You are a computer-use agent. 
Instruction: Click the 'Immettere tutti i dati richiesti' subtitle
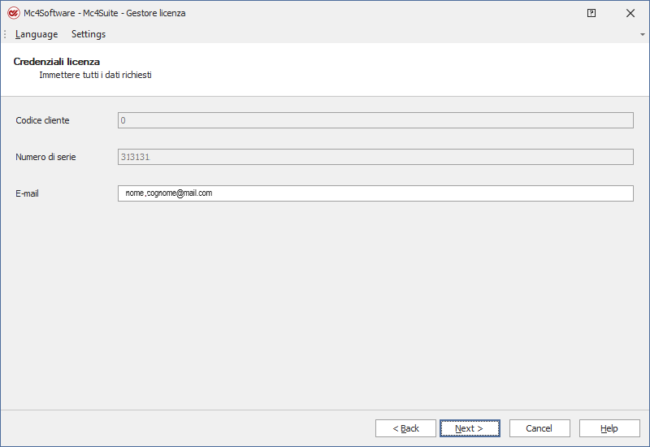coord(95,75)
